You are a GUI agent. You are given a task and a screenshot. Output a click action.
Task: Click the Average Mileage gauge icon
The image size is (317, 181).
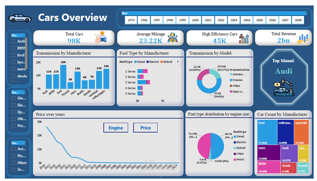173,38
